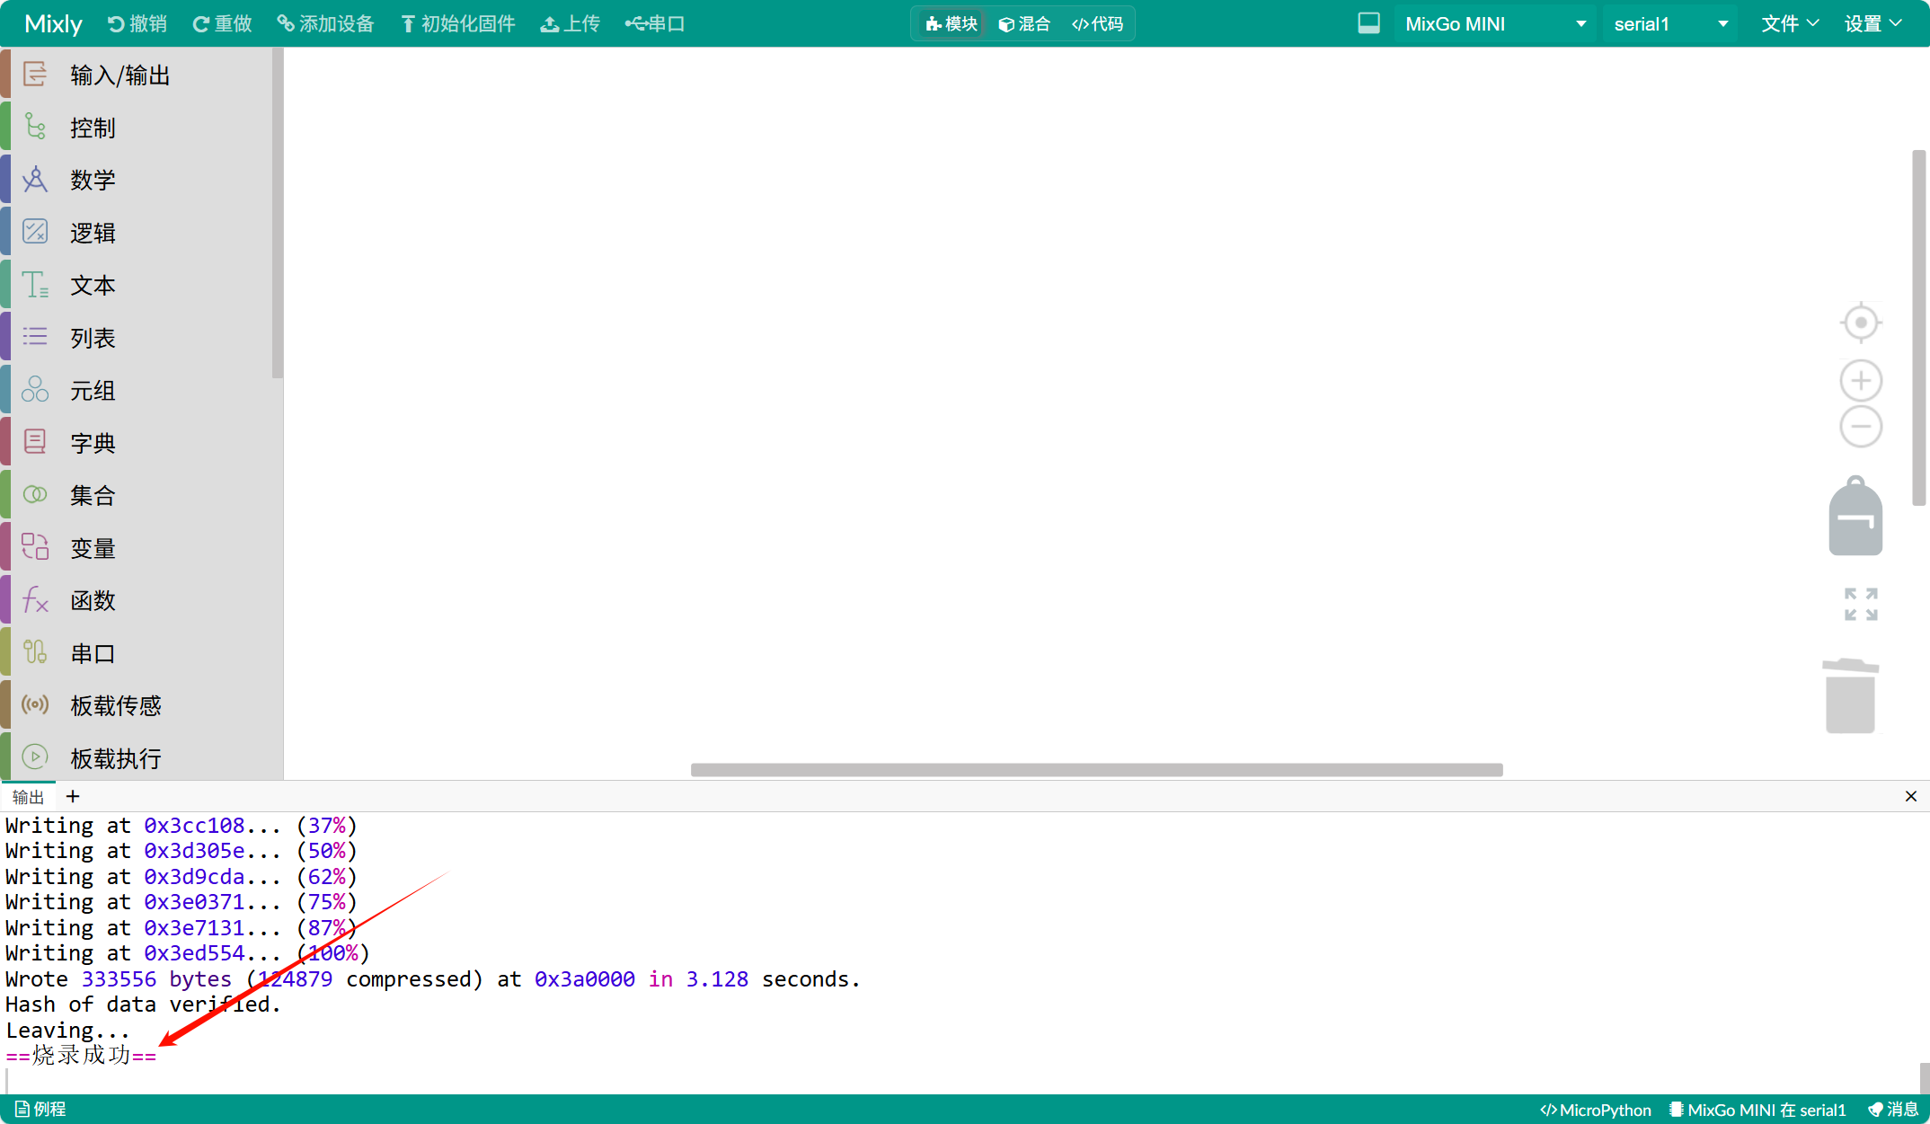
Task: Click the 上传 upload button
Action: pos(570,23)
